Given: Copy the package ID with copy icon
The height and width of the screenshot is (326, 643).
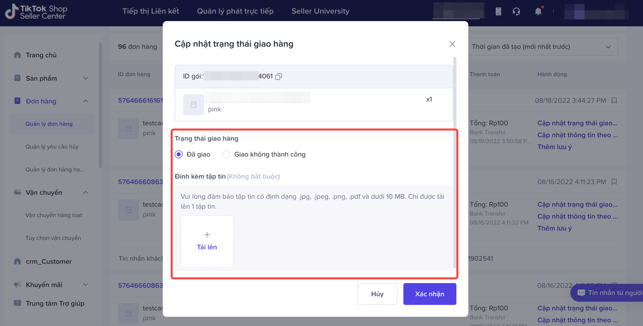Looking at the screenshot, I should coord(279,76).
